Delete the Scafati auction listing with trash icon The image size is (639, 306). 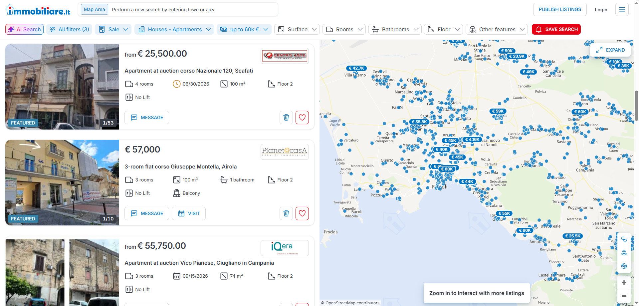coord(286,118)
